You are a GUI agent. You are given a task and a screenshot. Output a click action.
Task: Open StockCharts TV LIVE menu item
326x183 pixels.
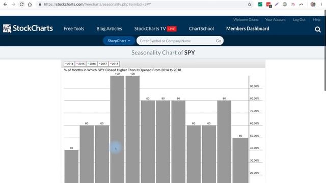155,28
